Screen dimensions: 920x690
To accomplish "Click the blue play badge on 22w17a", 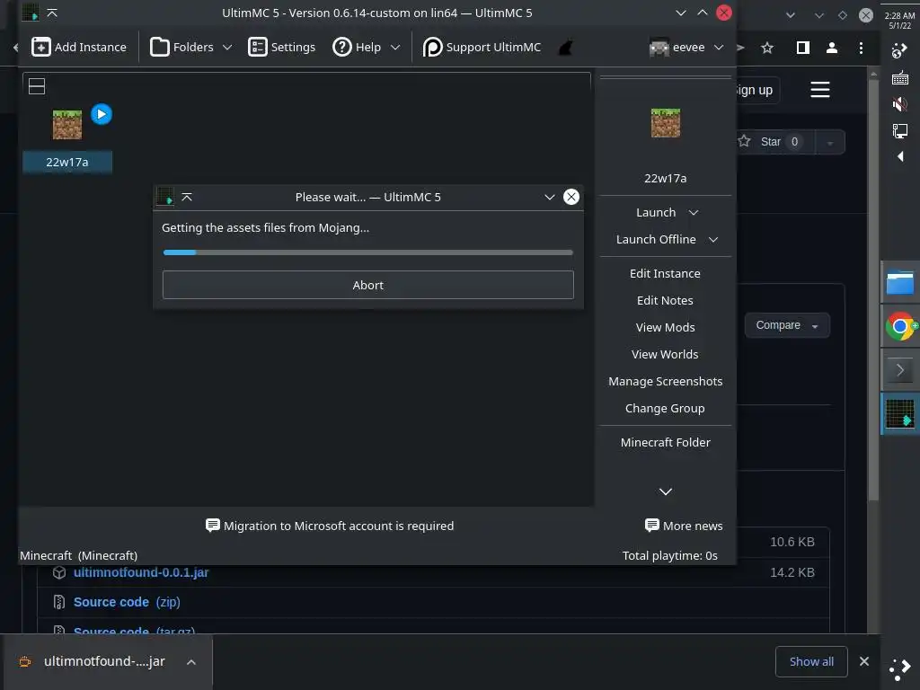I will point(102,114).
